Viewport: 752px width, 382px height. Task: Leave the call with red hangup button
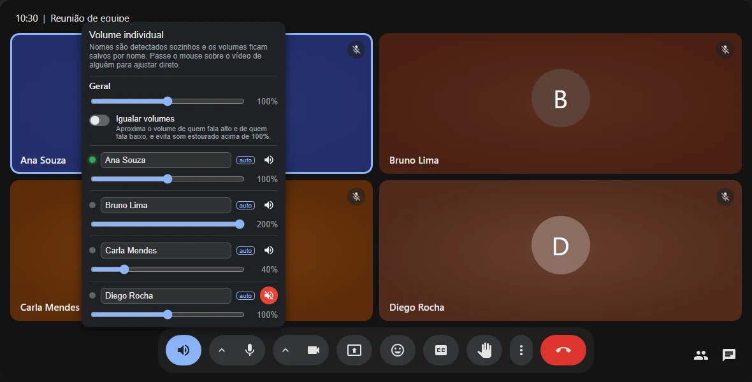point(563,350)
